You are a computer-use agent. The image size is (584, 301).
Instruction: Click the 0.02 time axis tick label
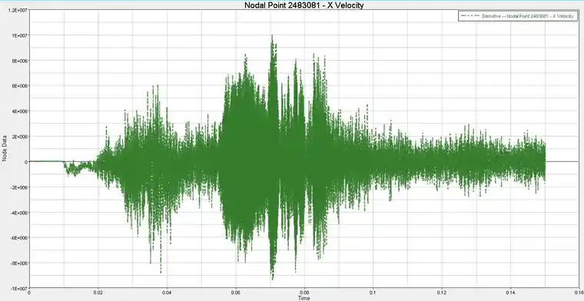(98, 293)
